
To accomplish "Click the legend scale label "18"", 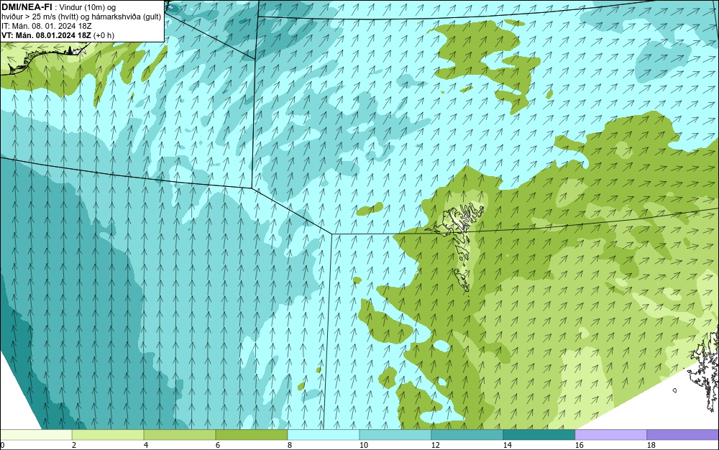I will [651, 445].
